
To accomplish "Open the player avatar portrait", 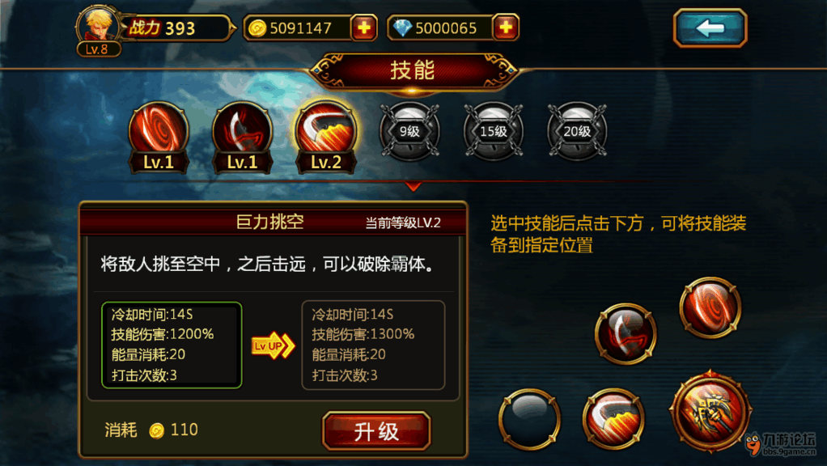I will click(x=98, y=27).
